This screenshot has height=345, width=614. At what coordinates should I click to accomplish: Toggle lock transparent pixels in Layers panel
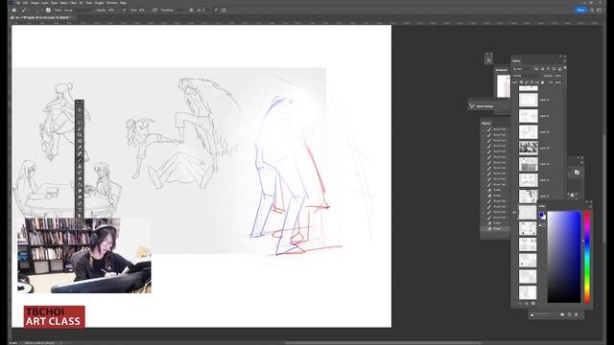[521, 82]
